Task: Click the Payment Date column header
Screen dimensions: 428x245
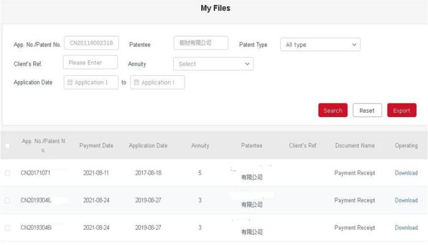Action: pyautogui.click(x=96, y=146)
